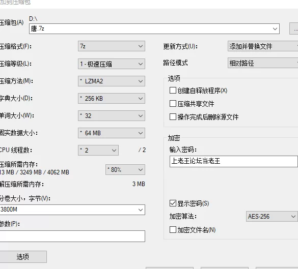Open the 压缩方法 LZMA2 dropdown

tap(112, 81)
